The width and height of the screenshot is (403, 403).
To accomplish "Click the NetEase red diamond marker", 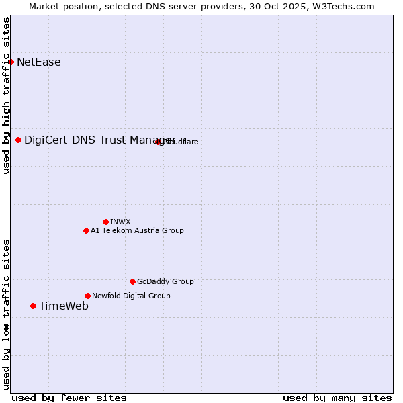I will pos(11,62).
